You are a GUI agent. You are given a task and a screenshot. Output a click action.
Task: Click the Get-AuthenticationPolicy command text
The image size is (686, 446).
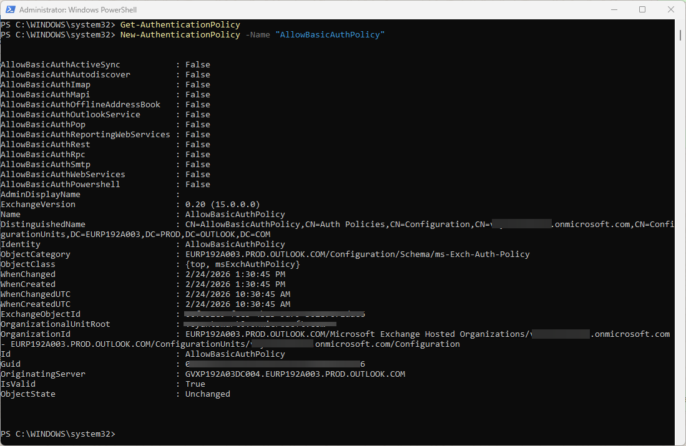[x=180, y=25]
